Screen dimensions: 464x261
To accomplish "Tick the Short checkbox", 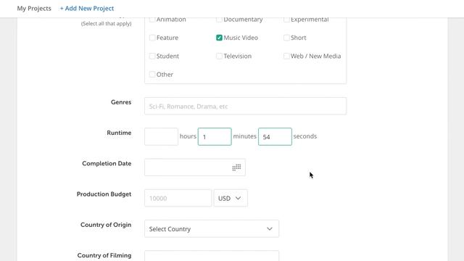I will [x=286, y=38].
